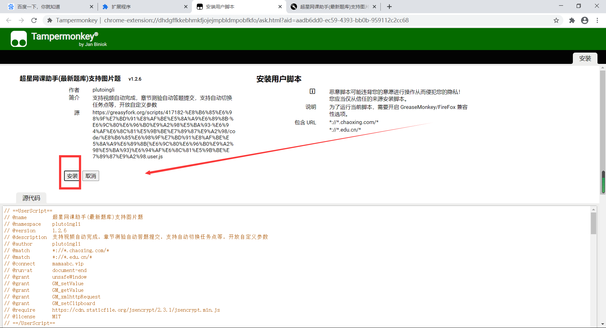The width and height of the screenshot is (606, 328).
Task: Bookmark this page with the star icon
Action: click(556, 20)
